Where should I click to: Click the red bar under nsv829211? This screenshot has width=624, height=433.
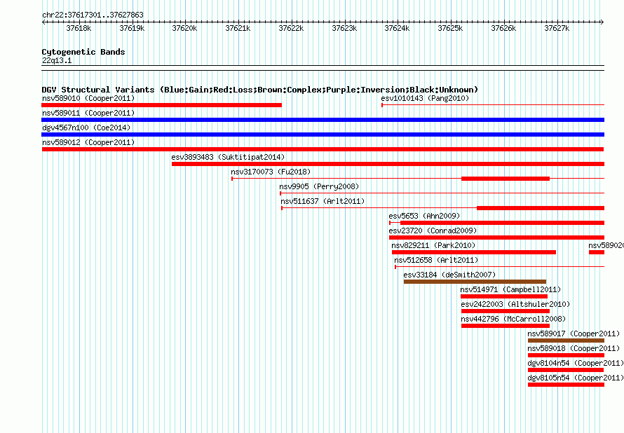[474, 252]
